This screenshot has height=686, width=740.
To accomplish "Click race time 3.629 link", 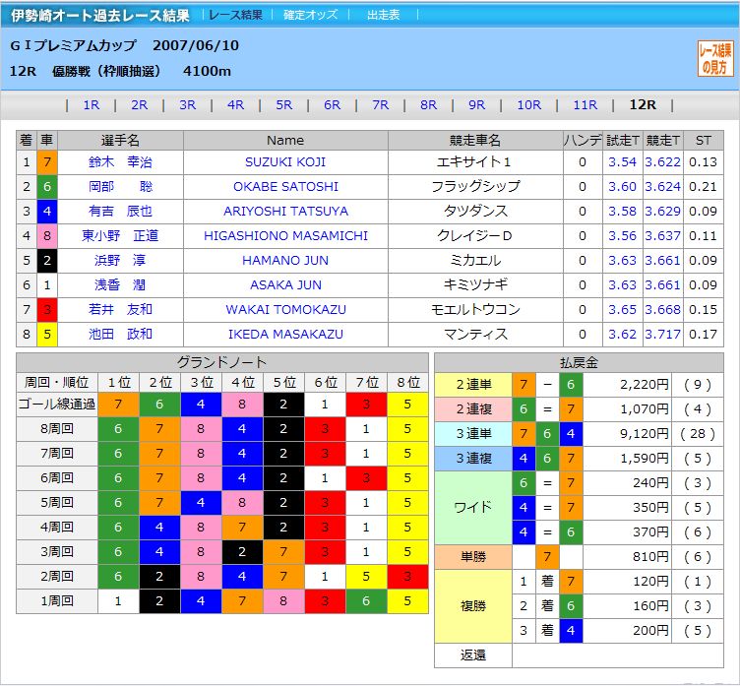I will click(662, 212).
